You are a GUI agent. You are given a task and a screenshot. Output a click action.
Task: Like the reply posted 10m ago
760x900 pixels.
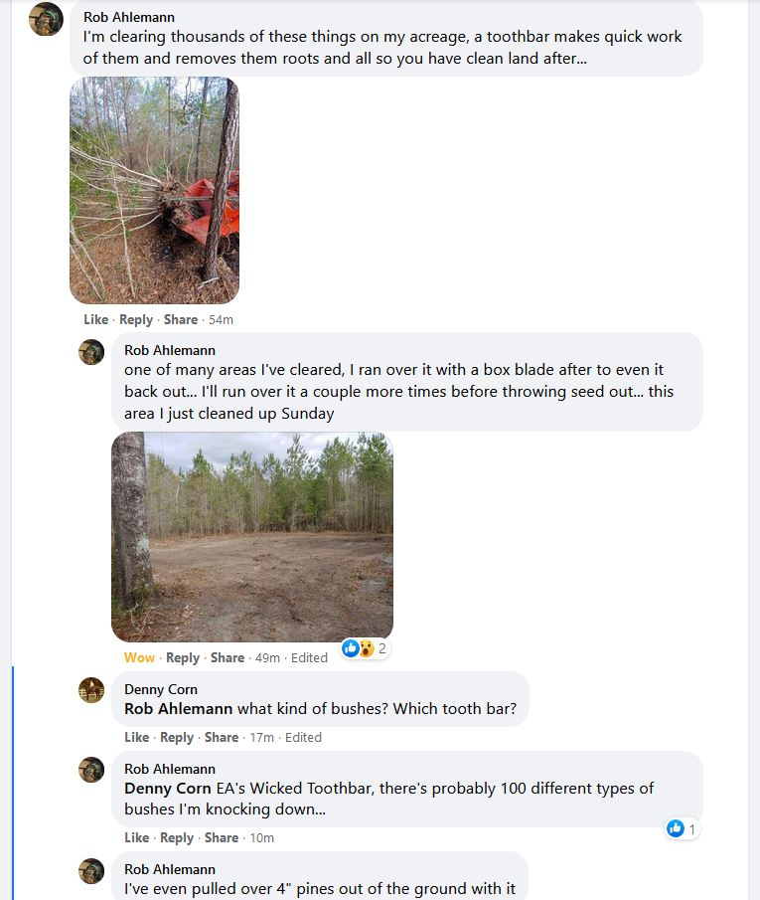pyautogui.click(x=137, y=837)
